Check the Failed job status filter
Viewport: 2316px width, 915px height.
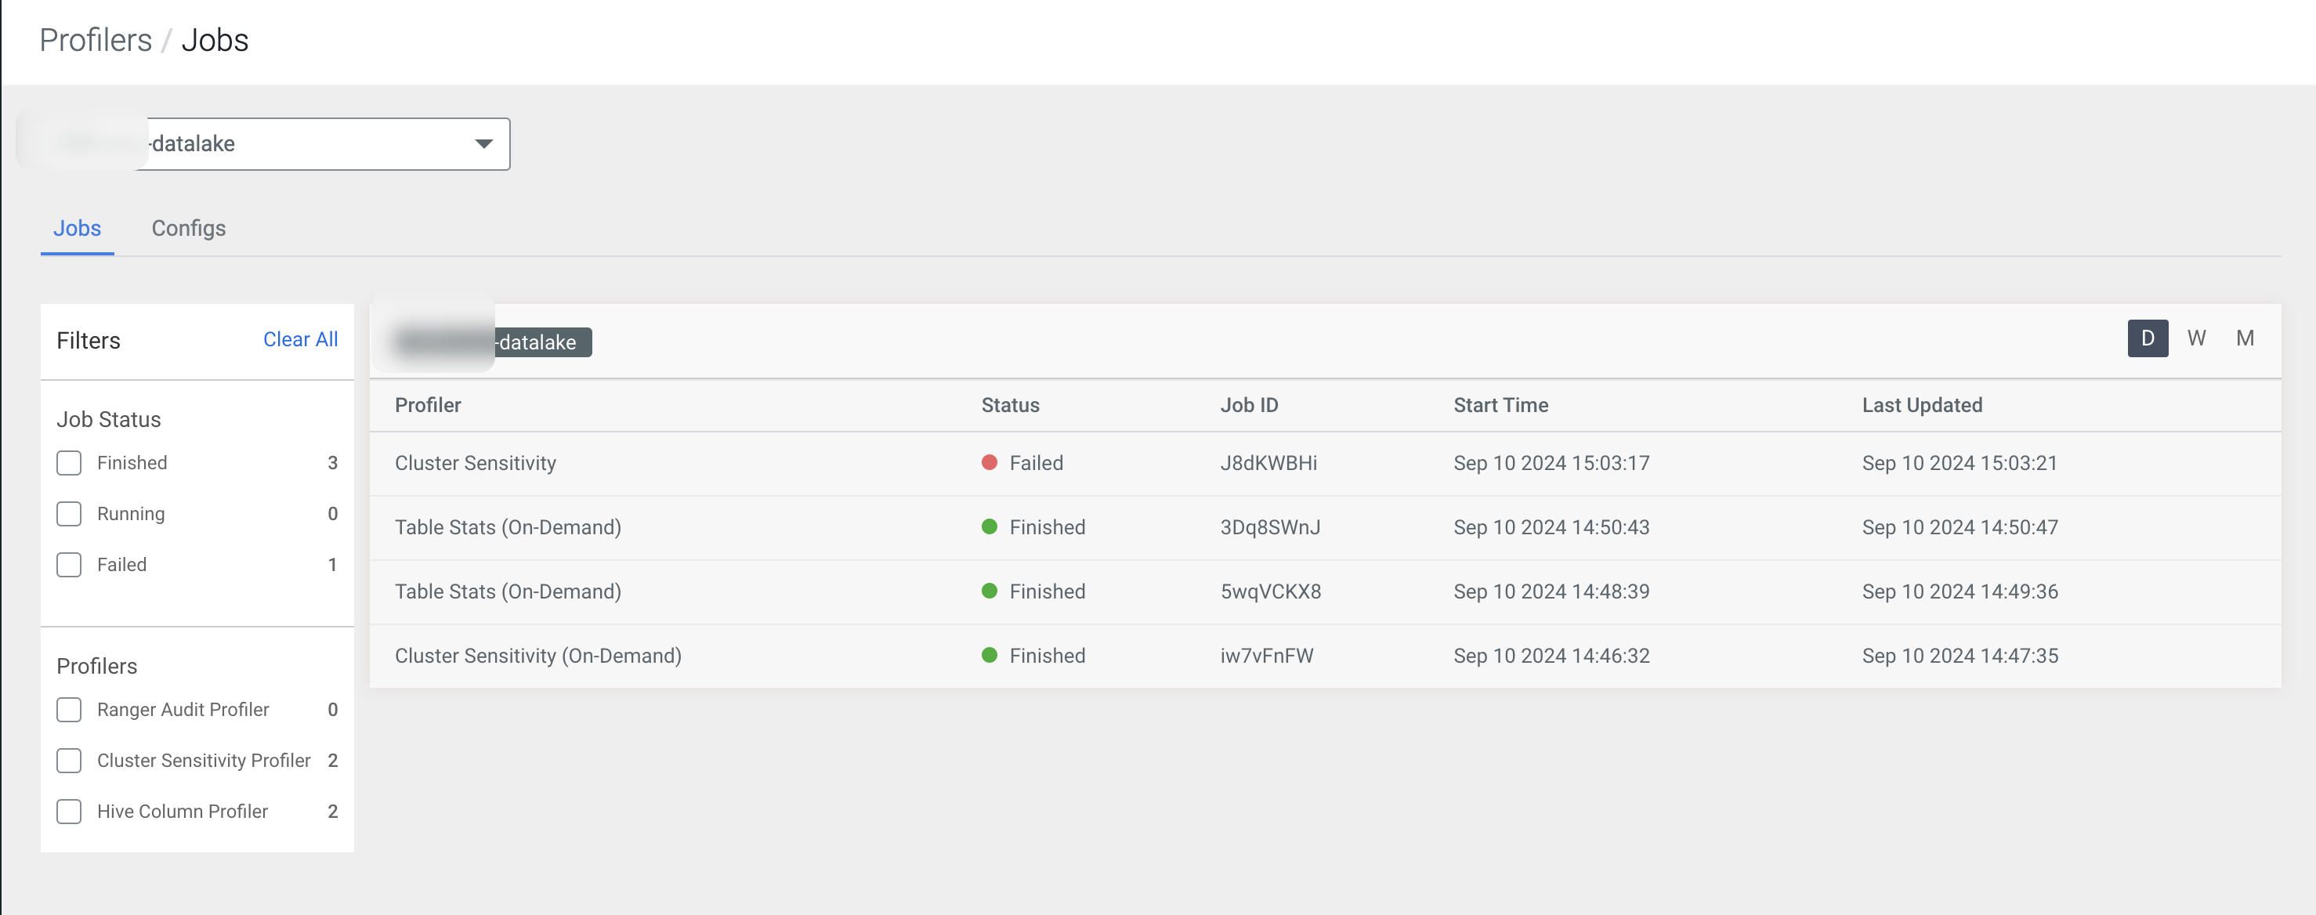coord(69,565)
